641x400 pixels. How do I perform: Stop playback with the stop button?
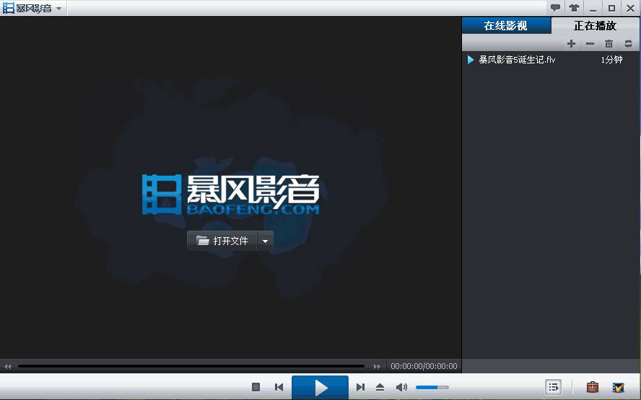(x=256, y=387)
